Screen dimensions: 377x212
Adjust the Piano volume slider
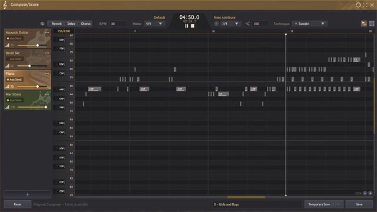point(32,87)
